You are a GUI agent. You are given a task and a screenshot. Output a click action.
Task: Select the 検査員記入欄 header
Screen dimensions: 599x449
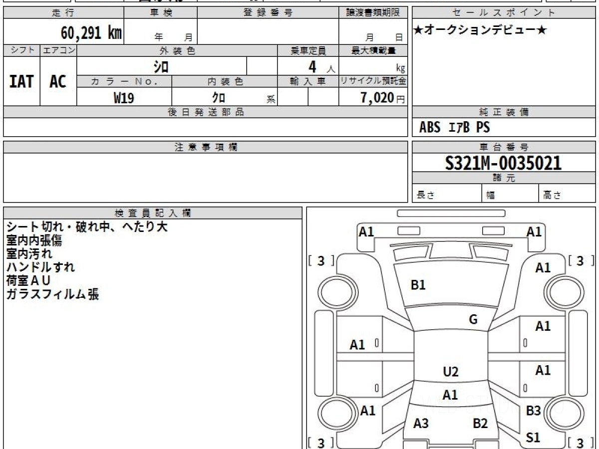pyautogui.click(x=153, y=213)
